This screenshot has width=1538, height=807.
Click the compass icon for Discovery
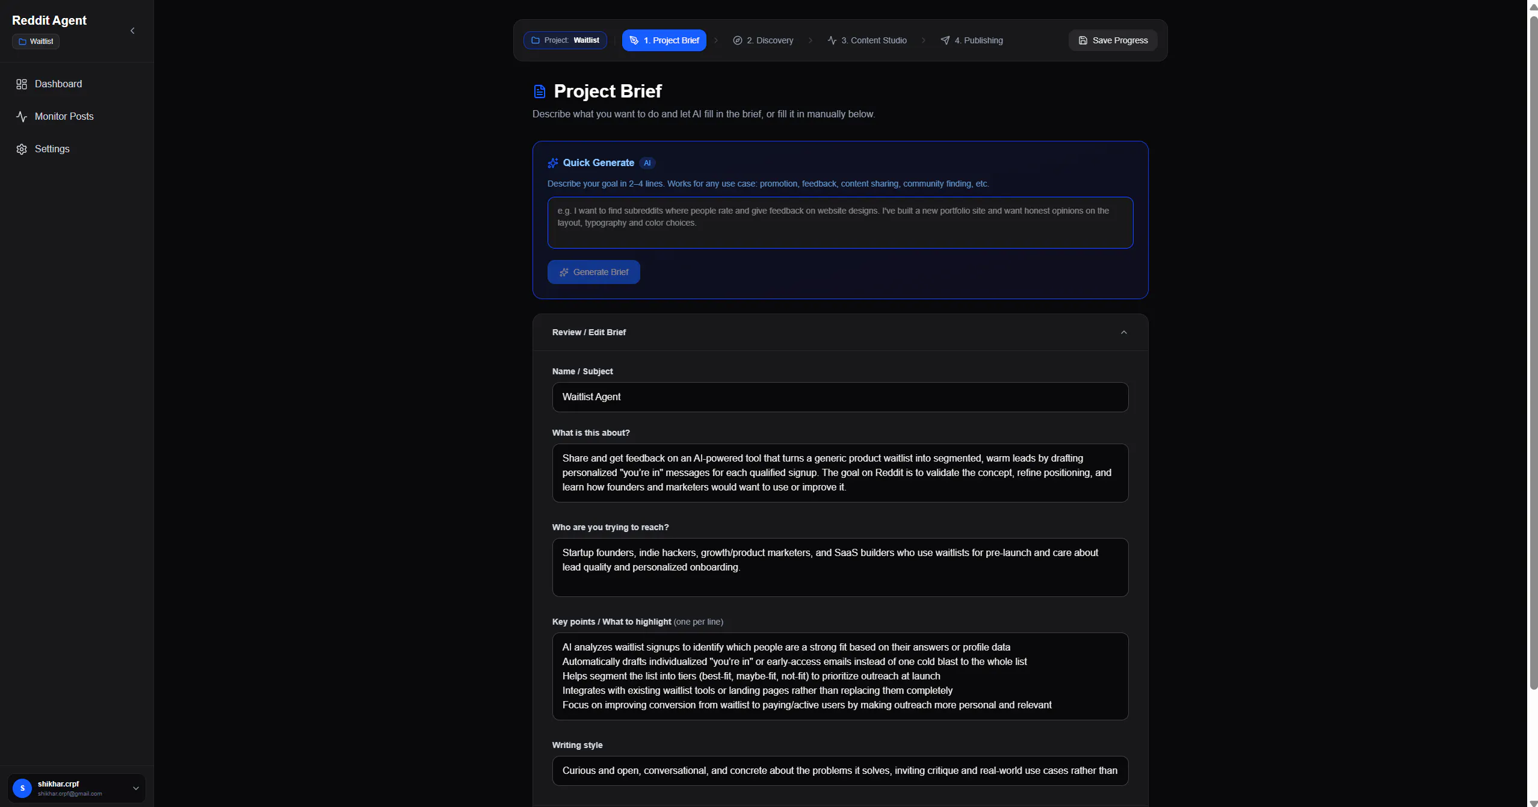(x=737, y=40)
